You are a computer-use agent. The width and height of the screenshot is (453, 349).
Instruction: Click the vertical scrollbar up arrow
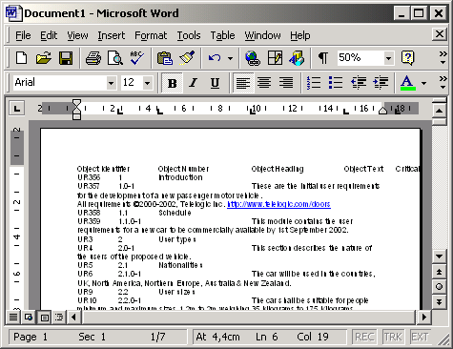point(439,111)
